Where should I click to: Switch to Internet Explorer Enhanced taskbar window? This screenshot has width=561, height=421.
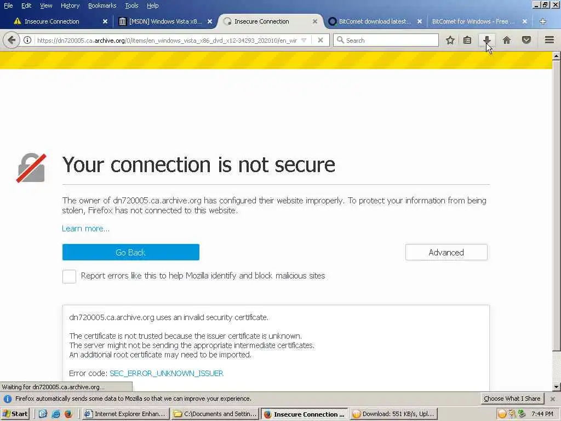(x=125, y=414)
